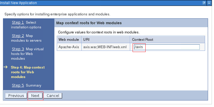
Task: Collapse the Install New Application panel
Action: click(209, 3)
